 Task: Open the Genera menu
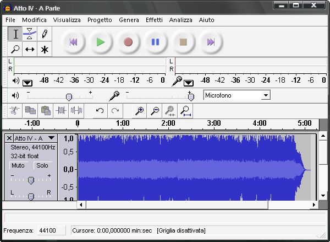tap(129, 20)
